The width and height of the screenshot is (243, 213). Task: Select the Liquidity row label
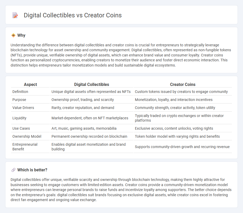[x=19, y=118]
